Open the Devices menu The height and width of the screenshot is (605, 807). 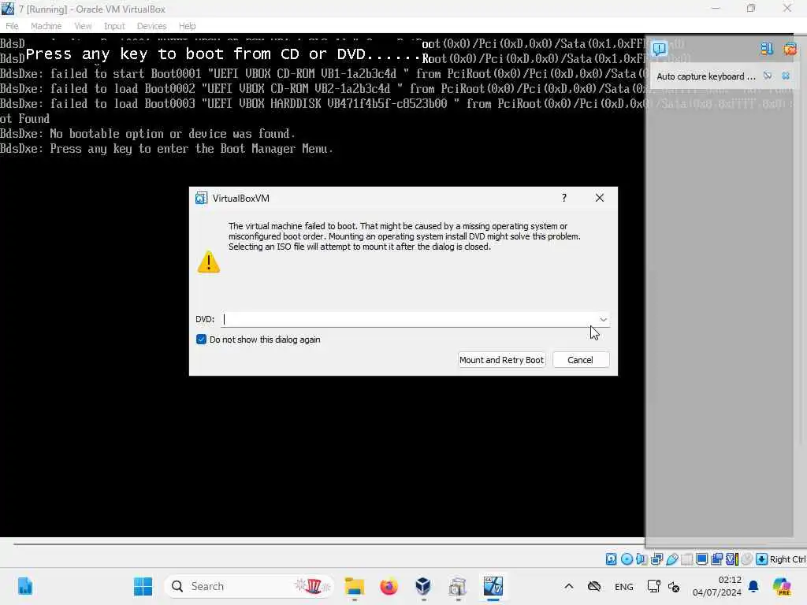click(151, 26)
